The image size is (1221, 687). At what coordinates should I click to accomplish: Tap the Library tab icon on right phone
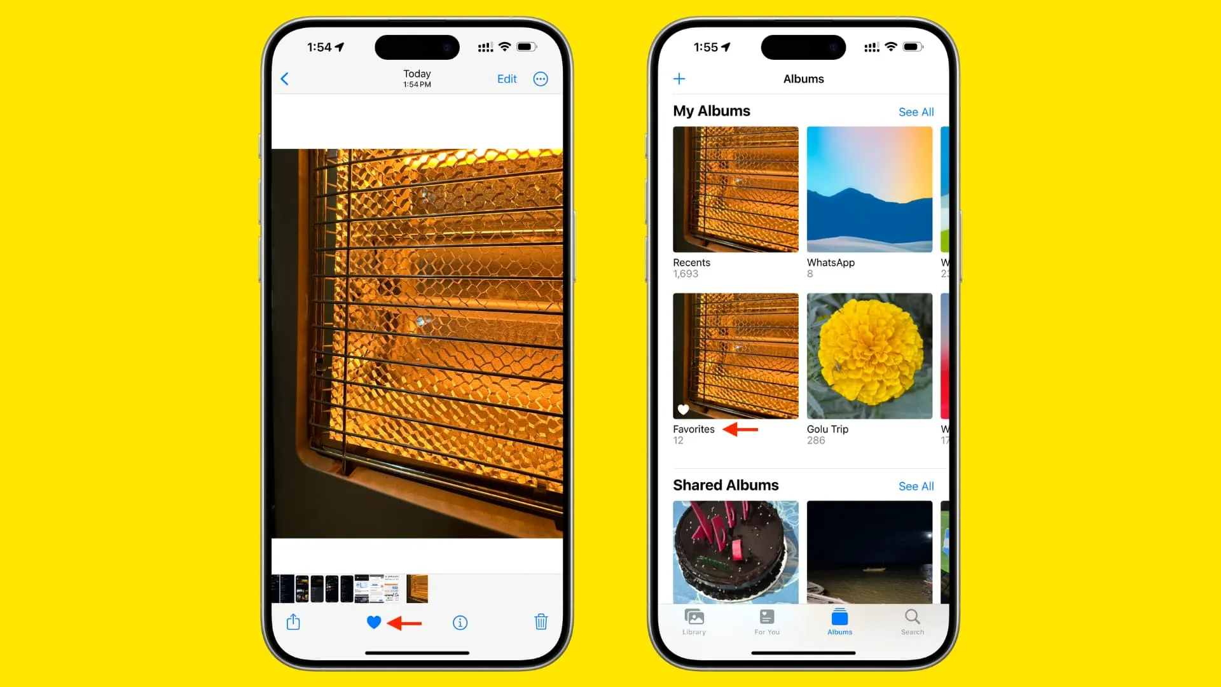pos(694,621)
